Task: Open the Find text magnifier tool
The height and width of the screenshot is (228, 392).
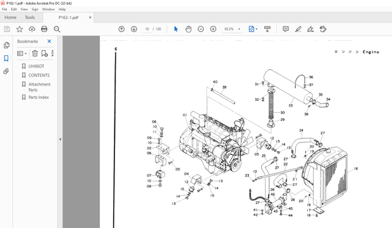Action: (57, 29)
